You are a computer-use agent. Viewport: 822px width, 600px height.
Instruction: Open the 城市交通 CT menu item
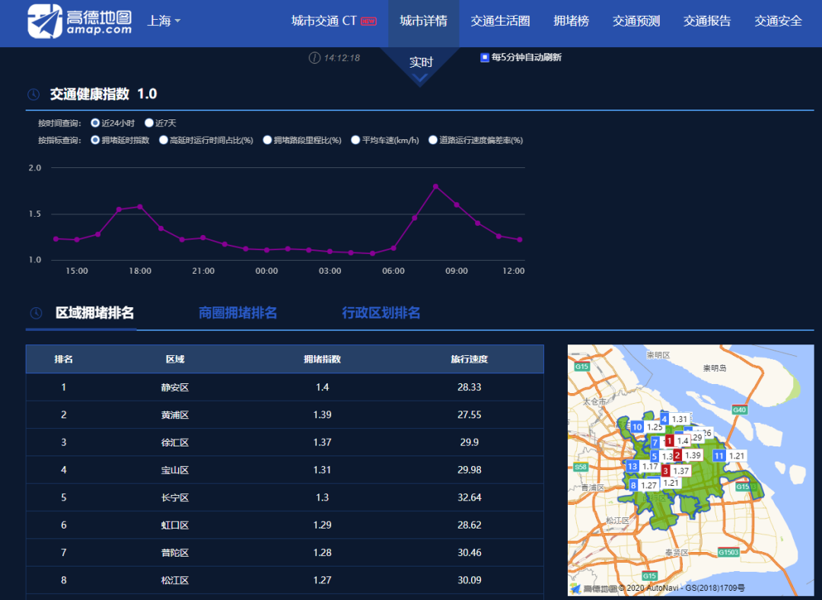tap(323, 21)
